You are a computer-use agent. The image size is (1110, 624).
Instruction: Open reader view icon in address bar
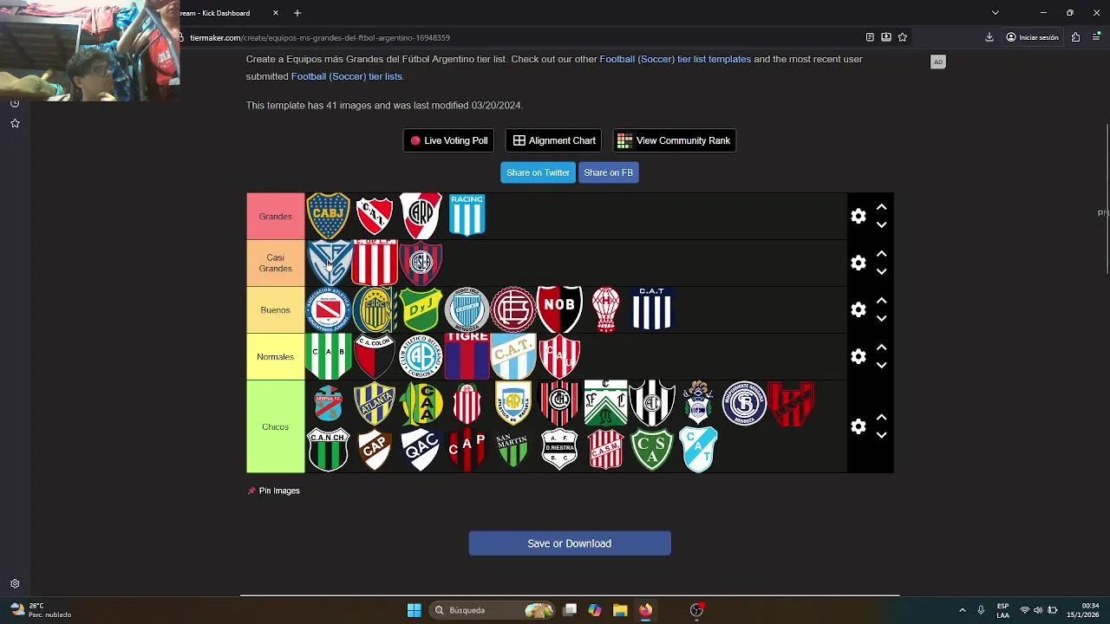pyautogui.click(x=870, y=37)
